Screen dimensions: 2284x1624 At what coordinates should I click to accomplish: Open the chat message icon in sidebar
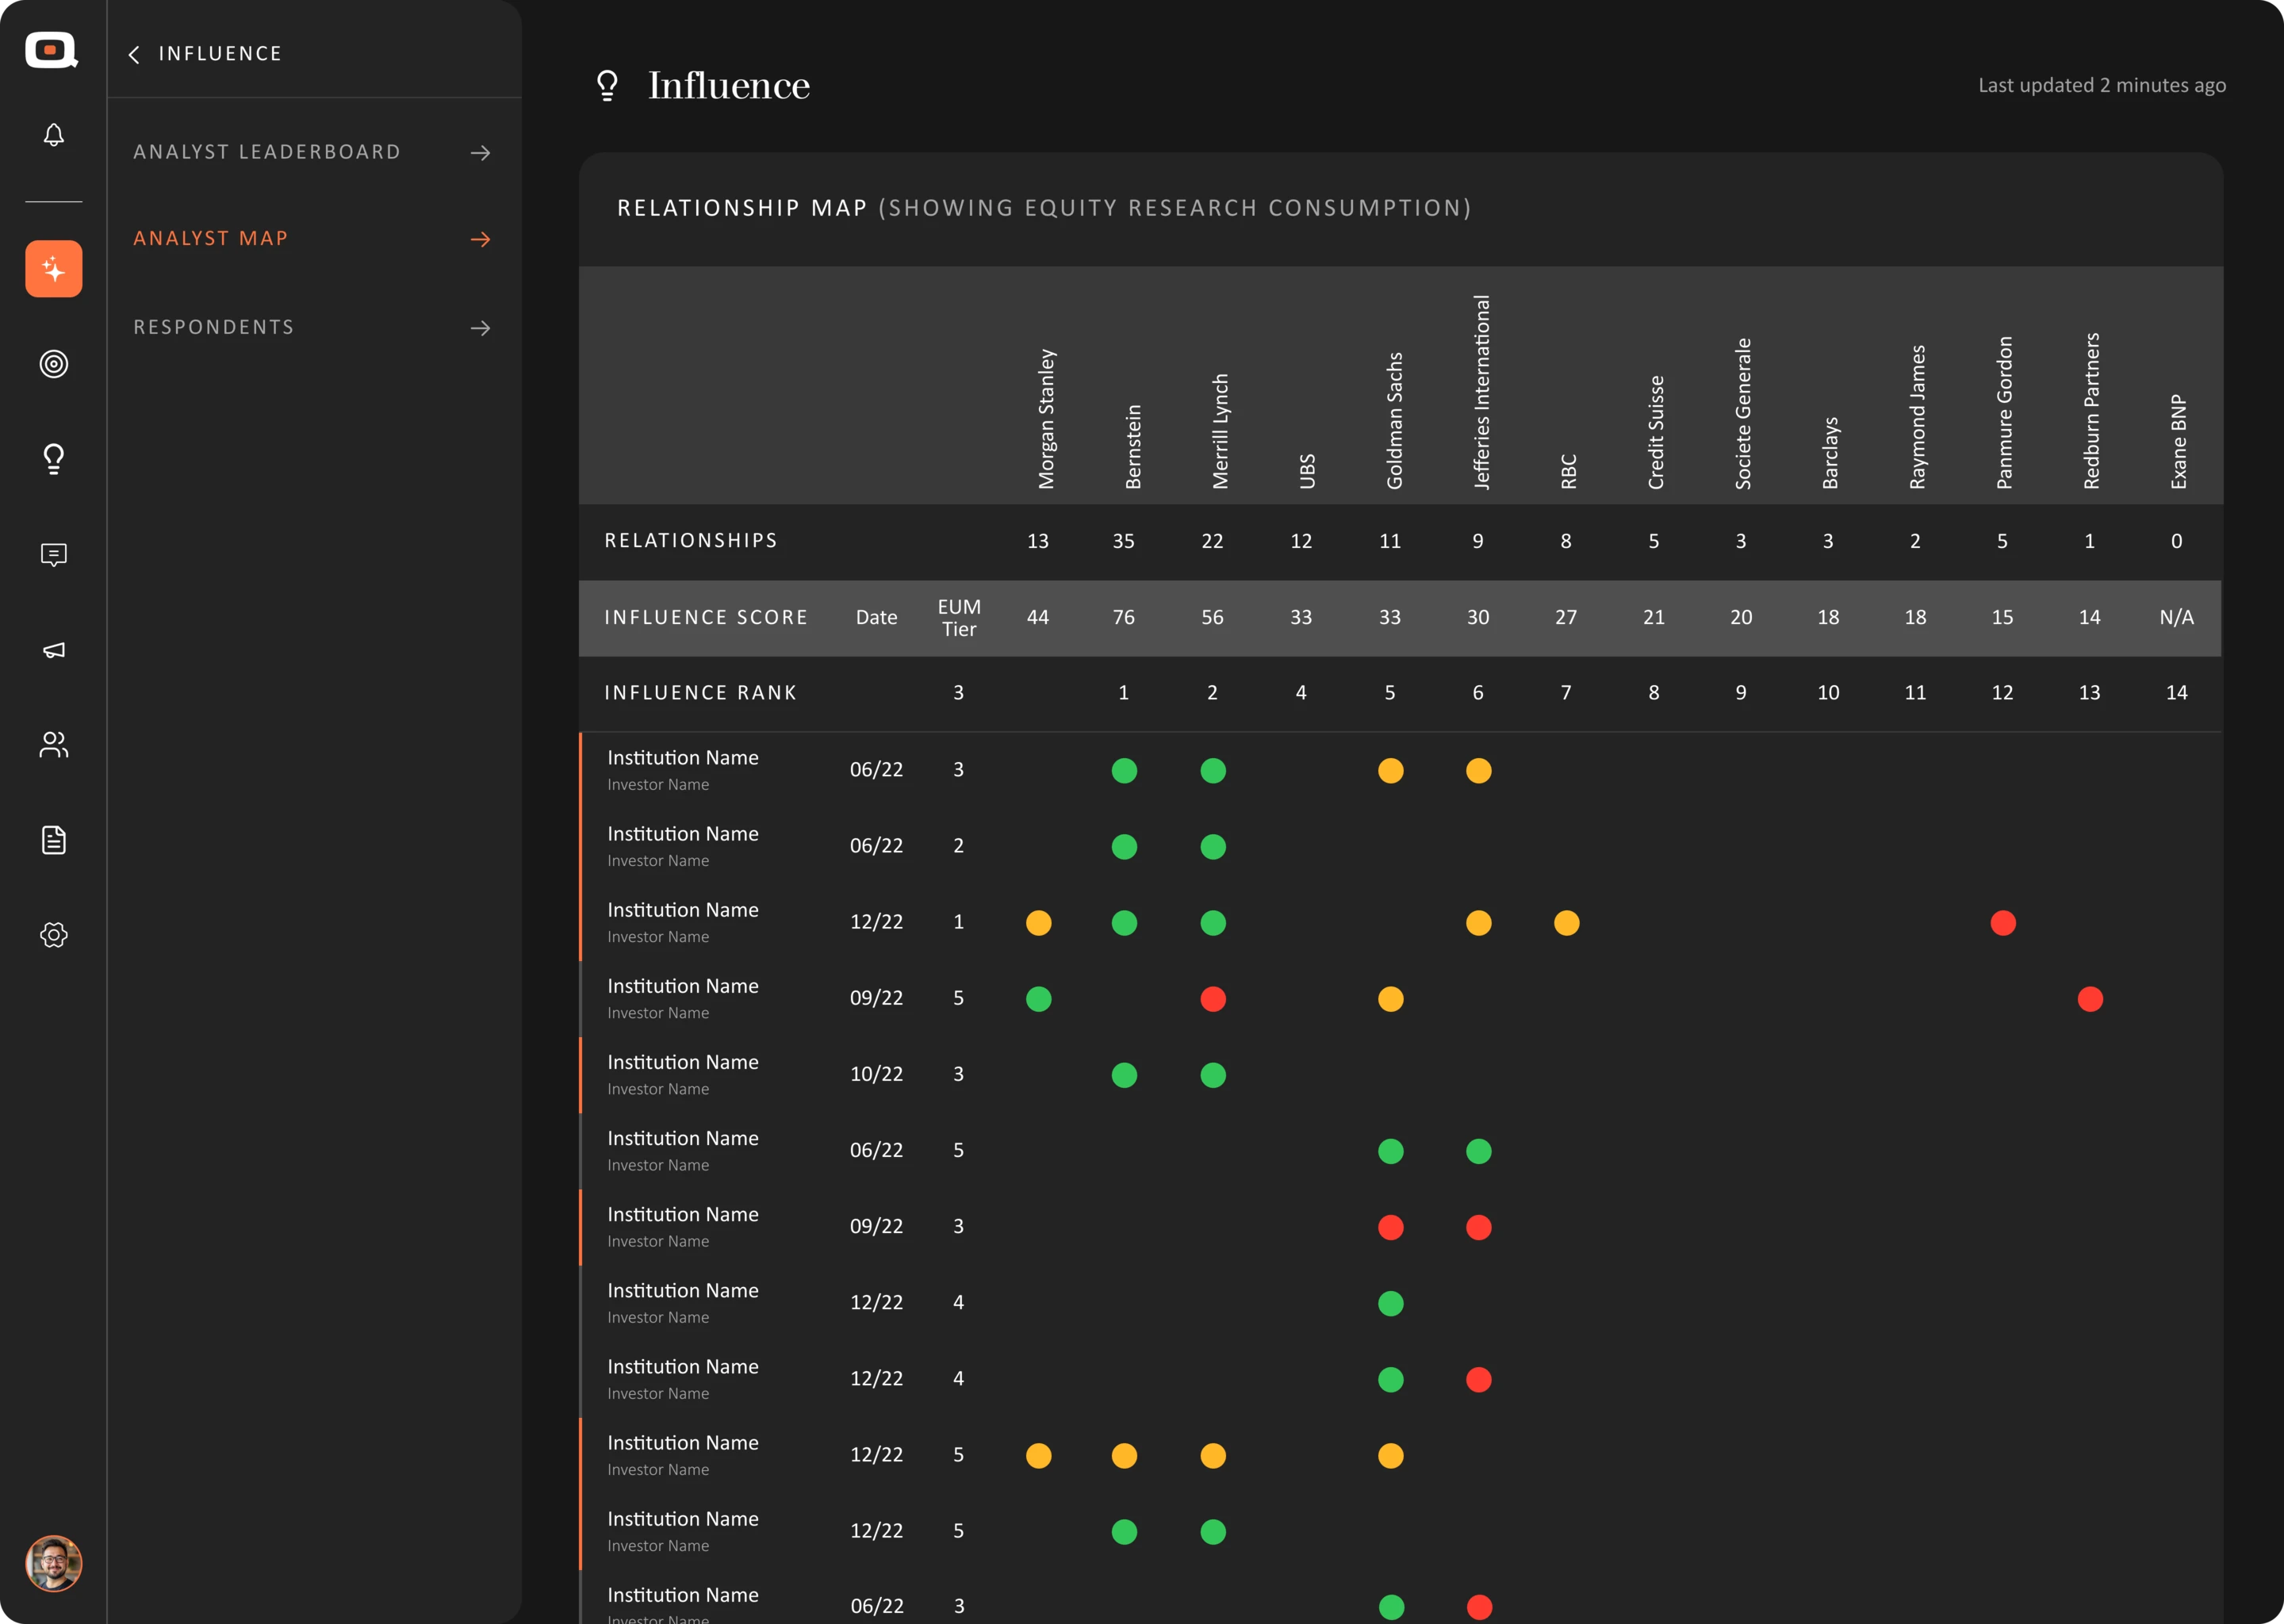54,555
